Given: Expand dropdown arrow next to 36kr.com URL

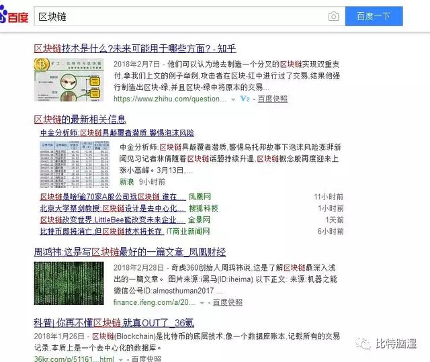Looking at the screenshot, I should pyautogui.click(x=121, y=359).
